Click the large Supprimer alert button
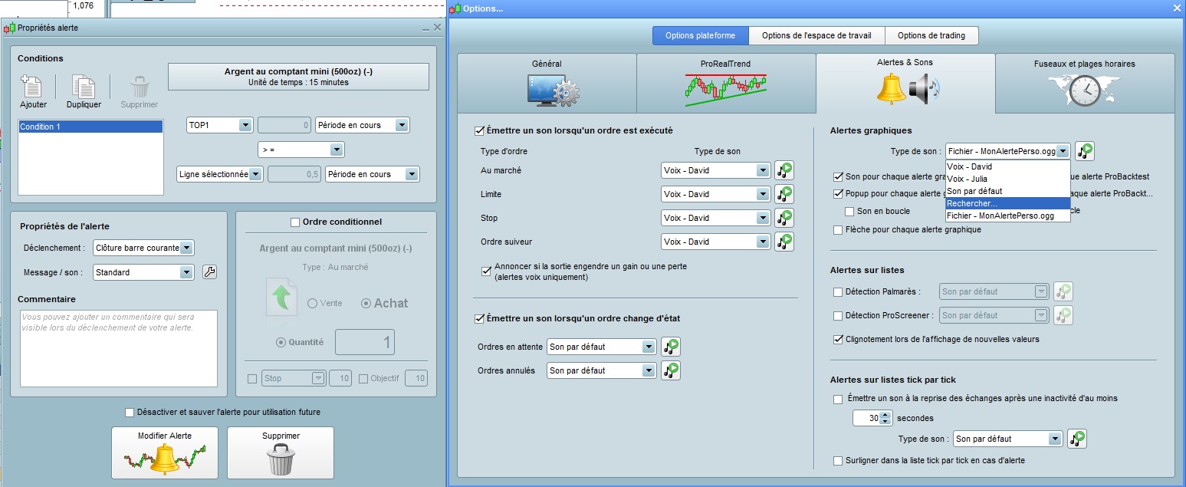Image resolution: width=1186 pixels, height=487 pixels. tap(281, 452)
